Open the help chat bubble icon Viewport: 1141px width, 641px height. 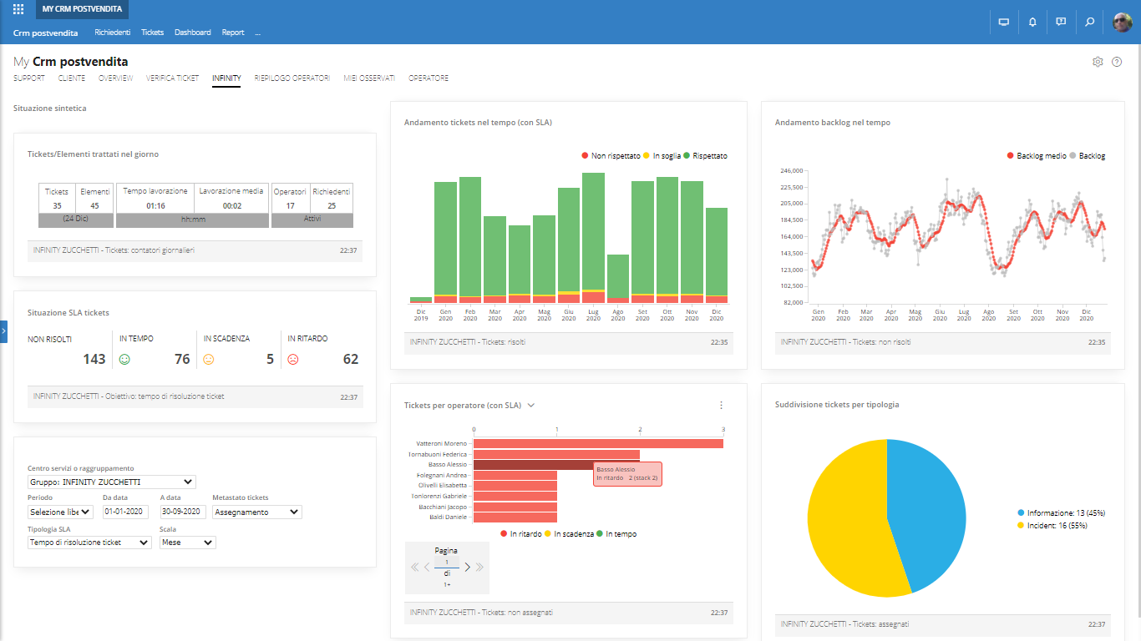point(1061,22)
